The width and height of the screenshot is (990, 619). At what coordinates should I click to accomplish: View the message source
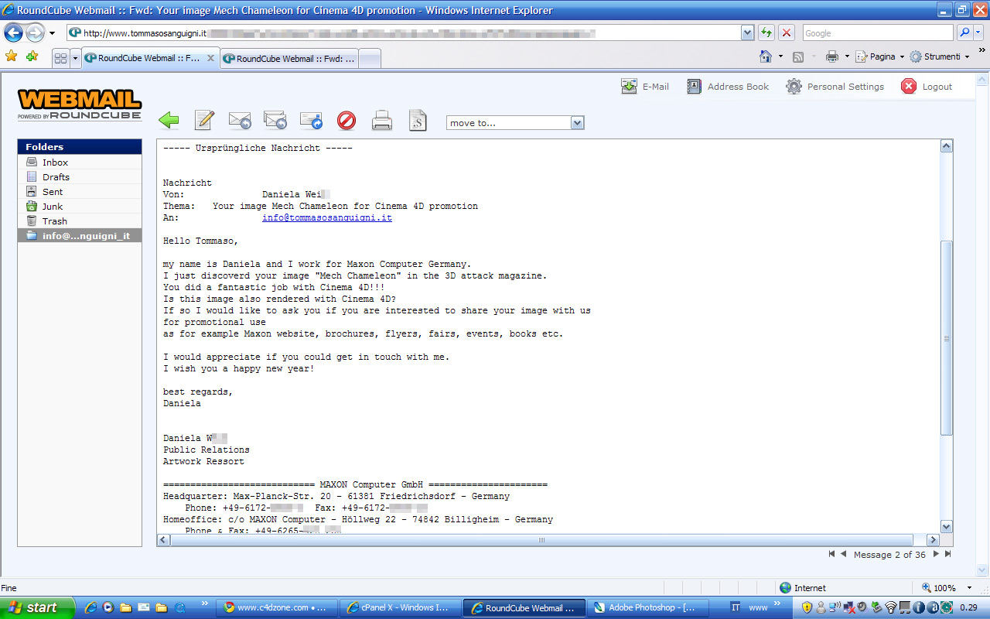pos(418,120)
